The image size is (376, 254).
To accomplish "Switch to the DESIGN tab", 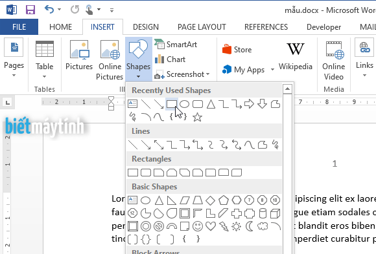I will 146,27.
